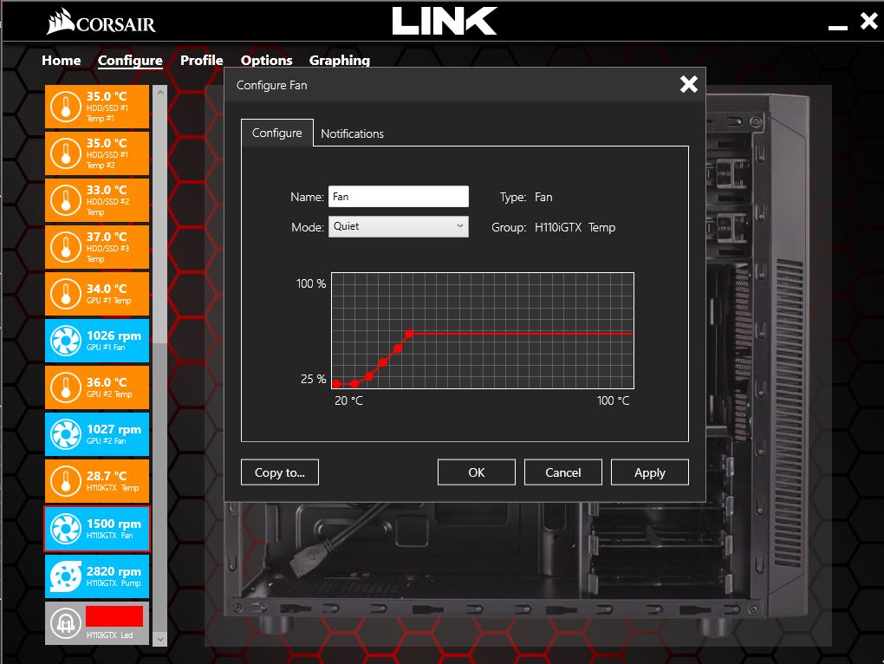Click the Cancel button
The width and height of the screenshot is (884, 664).
[562, 472]
